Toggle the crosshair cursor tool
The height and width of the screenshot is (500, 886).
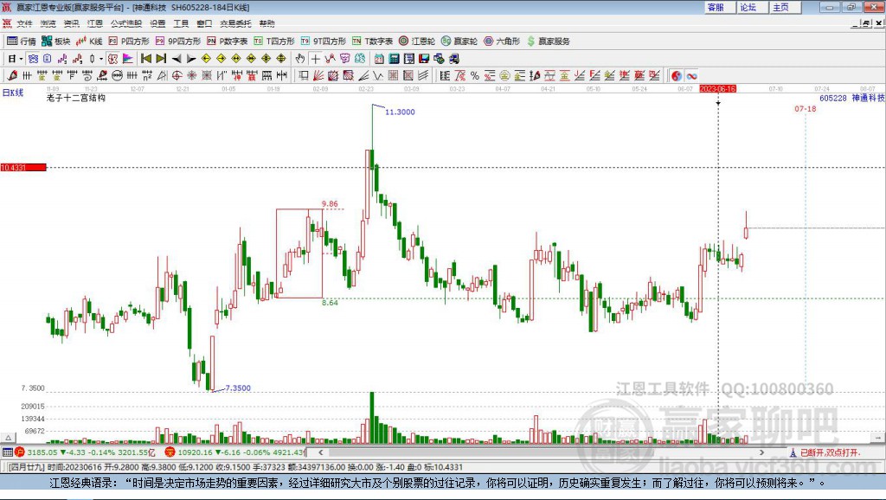pyautogui.click(x=315, y=59)
